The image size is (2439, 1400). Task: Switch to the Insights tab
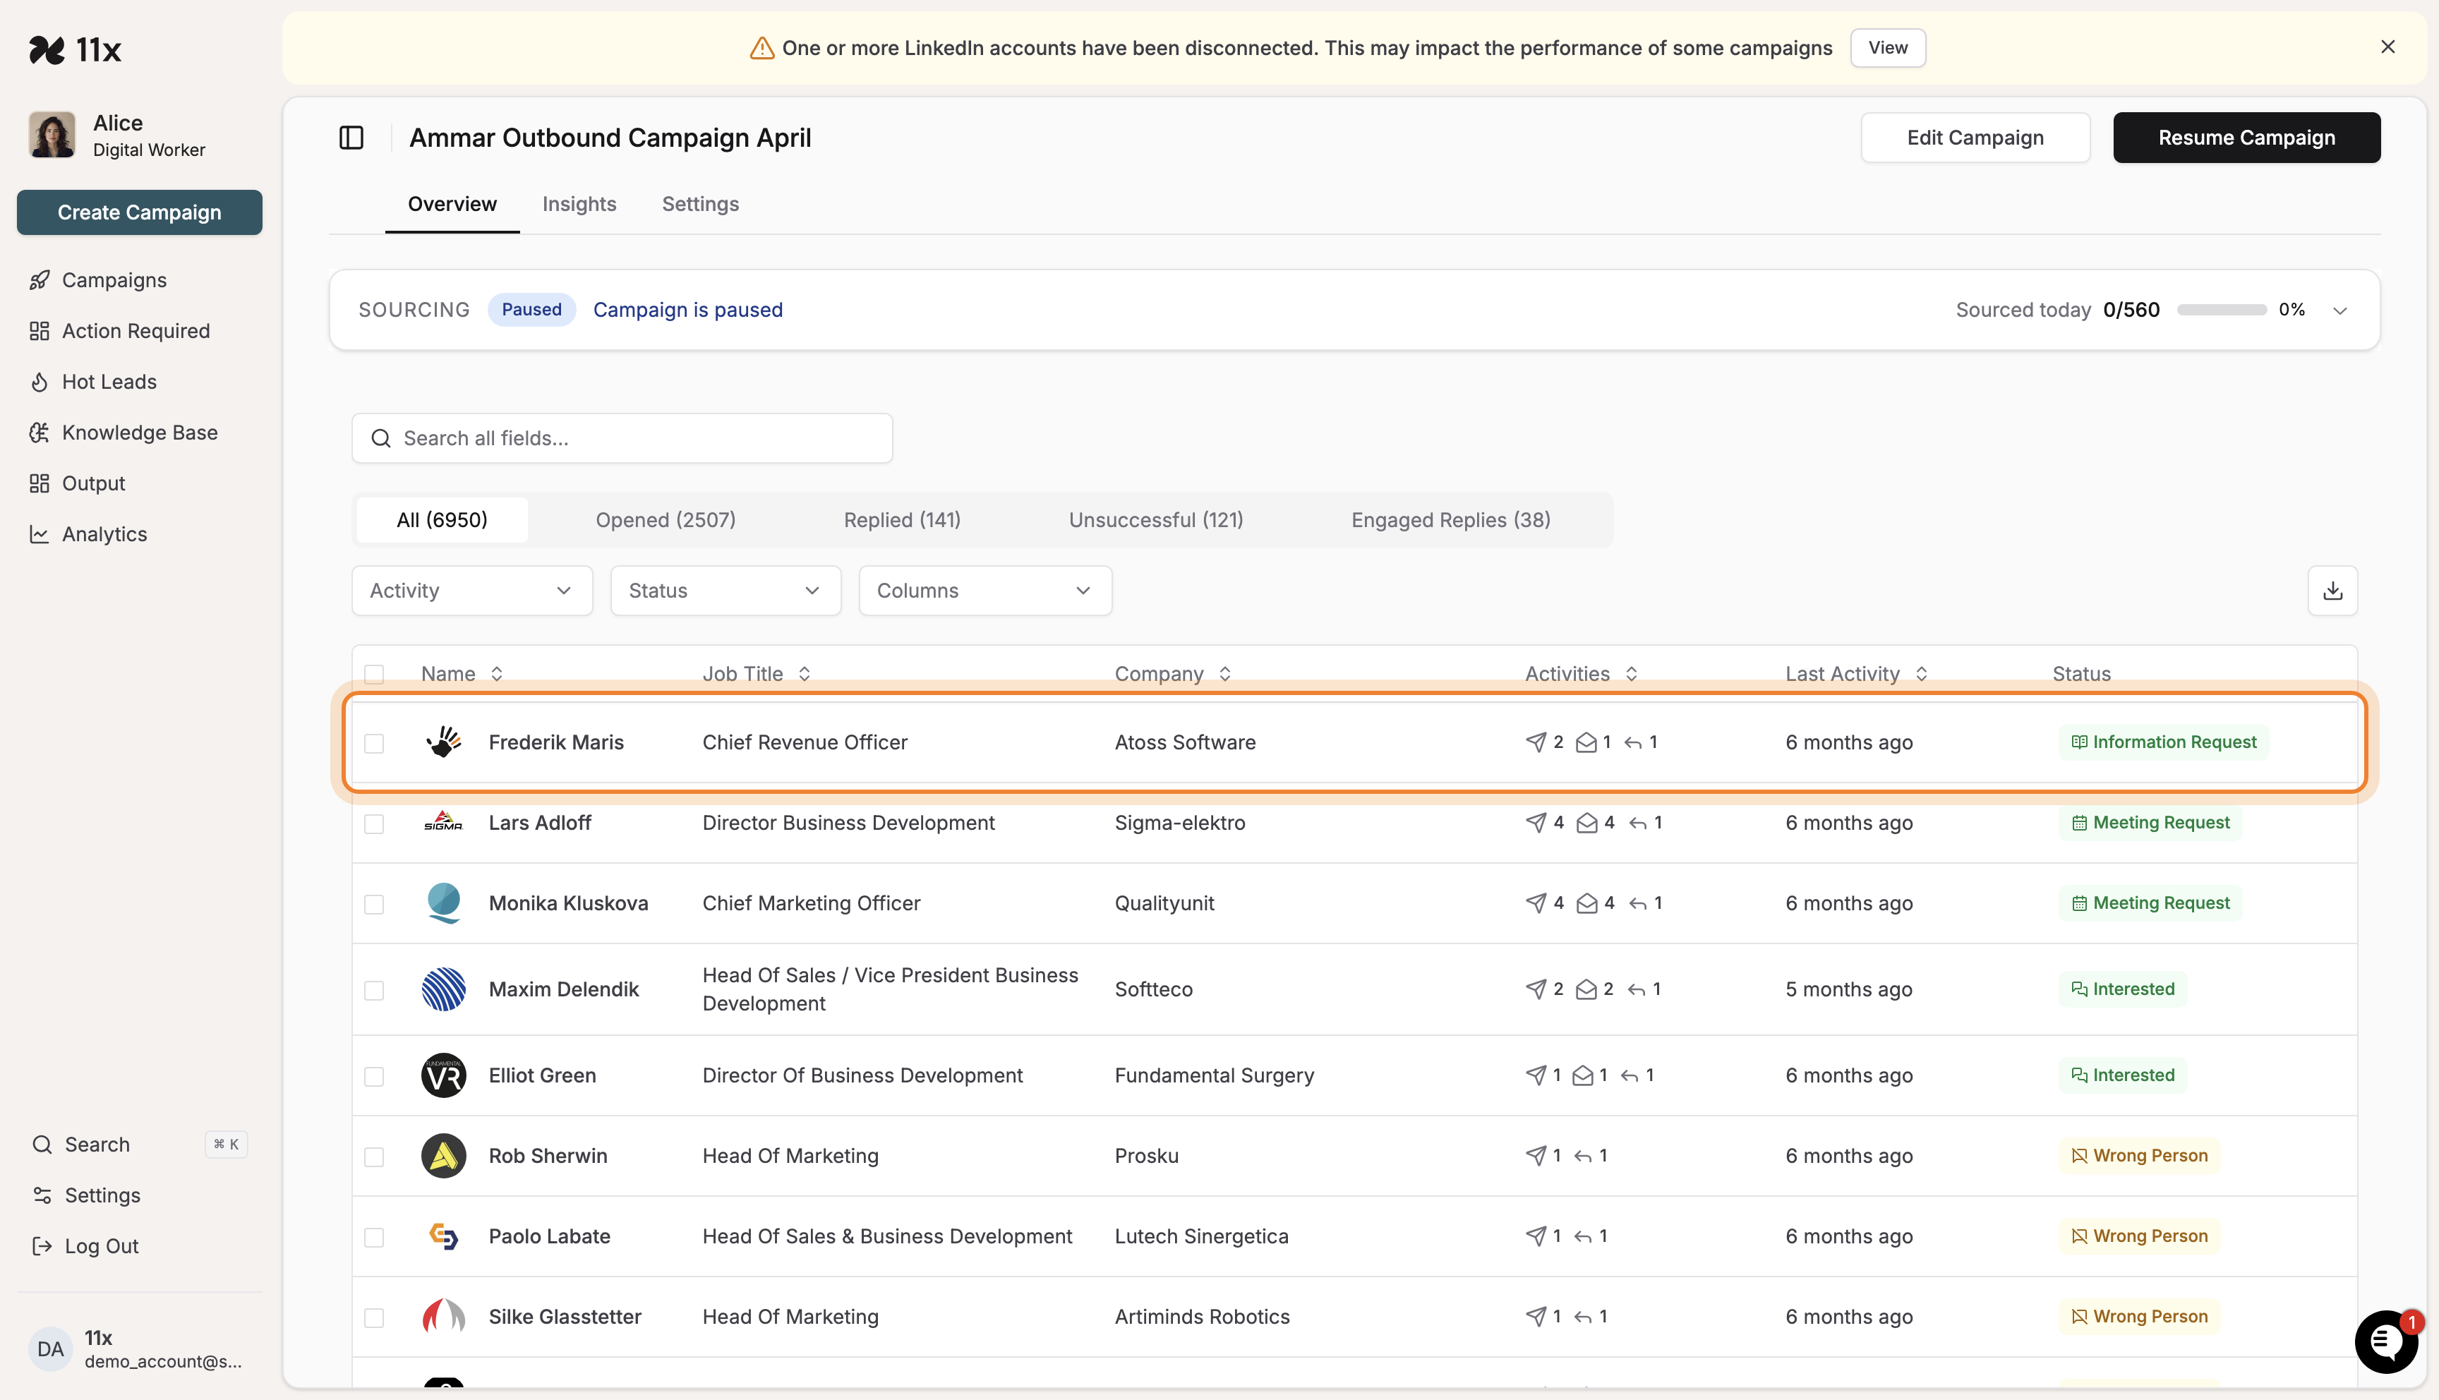[x=579, y=204]
